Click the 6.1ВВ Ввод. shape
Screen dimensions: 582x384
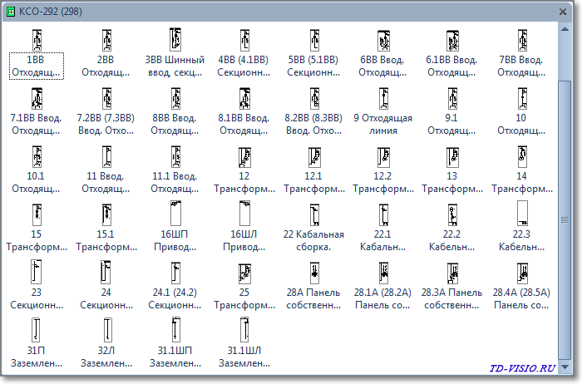451,54
